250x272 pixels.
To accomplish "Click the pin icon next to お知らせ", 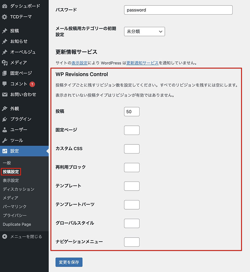I will pos(5,41).
